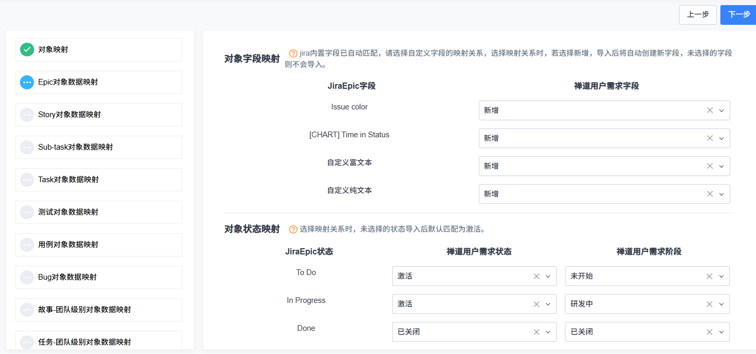
Task: Select the 任务-团队级别对象数据映射 step
Action: coord(99,340)
